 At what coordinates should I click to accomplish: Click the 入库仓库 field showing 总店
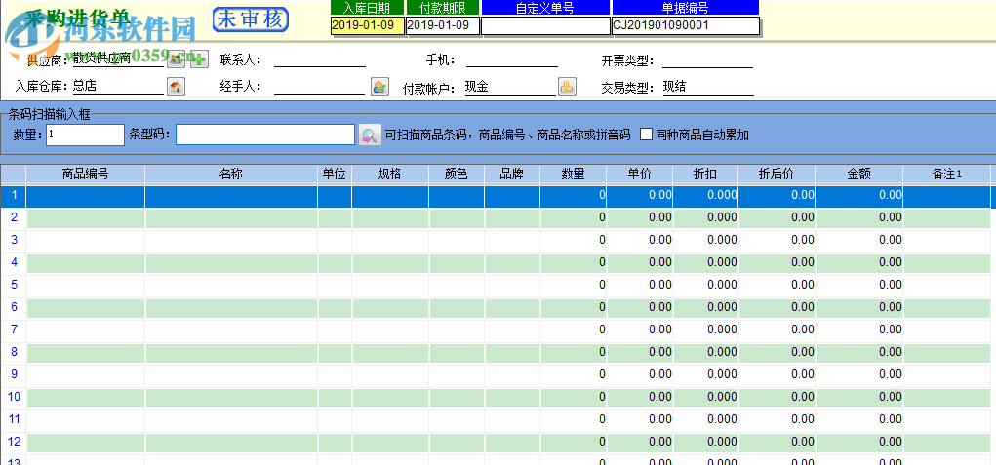118,87
